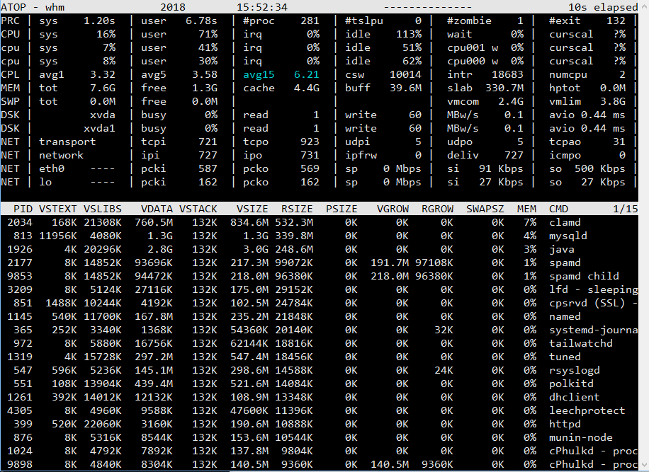The height and width of the screenshot is (472, 649).
Task: Select the java process entry
Action: click(561, 249)
